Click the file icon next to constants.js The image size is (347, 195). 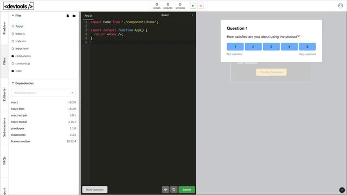[x=12, y=63]
